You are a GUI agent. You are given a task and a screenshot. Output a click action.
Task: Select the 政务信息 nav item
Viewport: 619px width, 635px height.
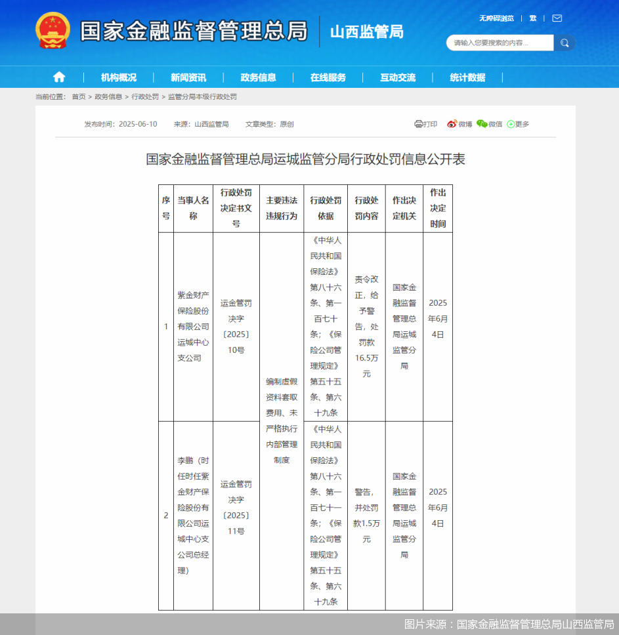(x=258, y=77)
